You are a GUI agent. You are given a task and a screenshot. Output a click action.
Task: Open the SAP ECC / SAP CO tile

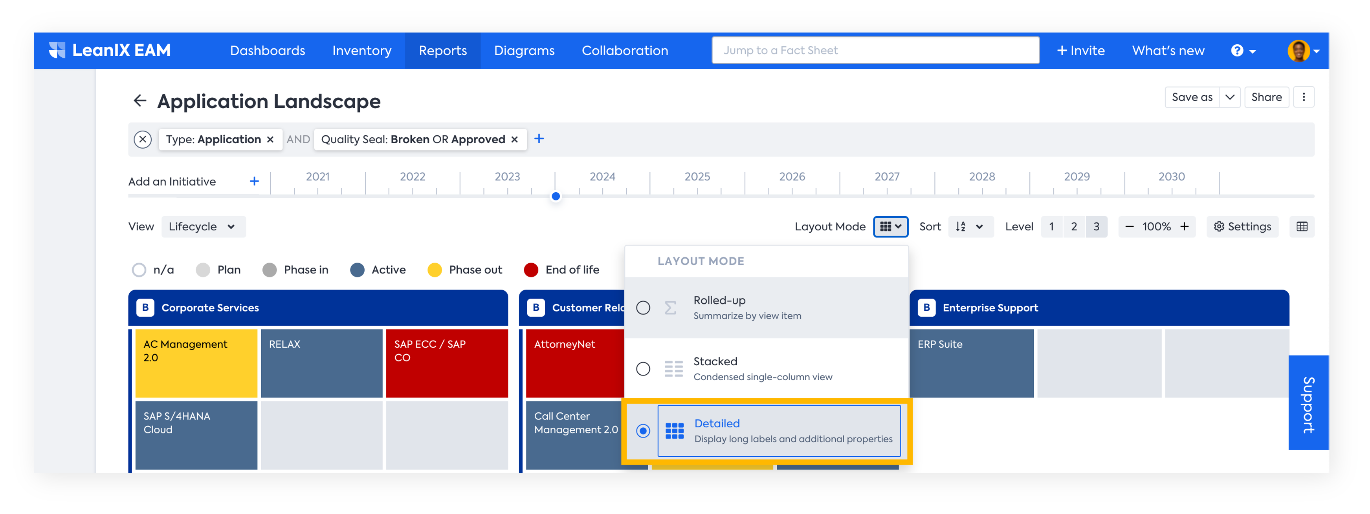[447, 363]
